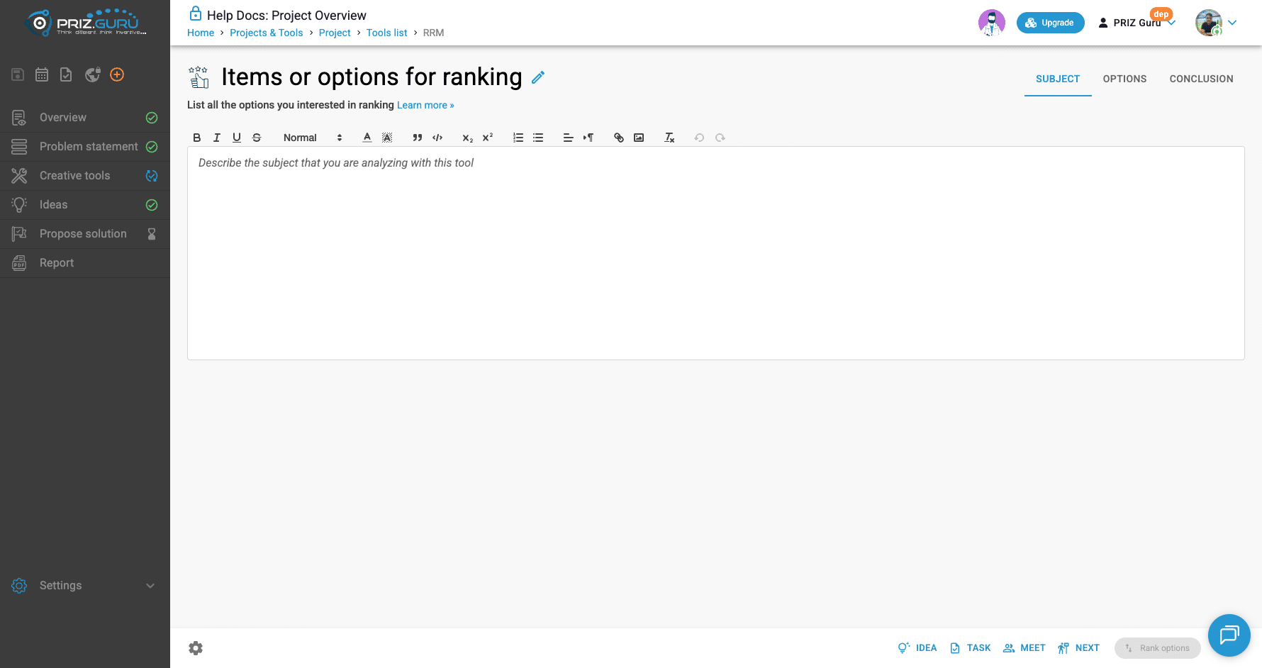
Task: Open the text background color picker
Action: coord(387,138)
